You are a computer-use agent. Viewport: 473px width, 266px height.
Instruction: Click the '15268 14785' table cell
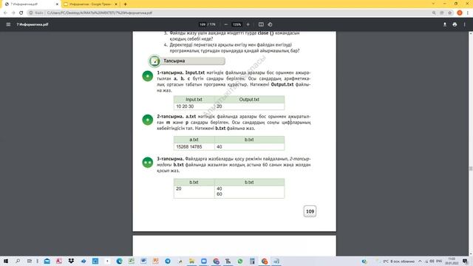[194, 147]
